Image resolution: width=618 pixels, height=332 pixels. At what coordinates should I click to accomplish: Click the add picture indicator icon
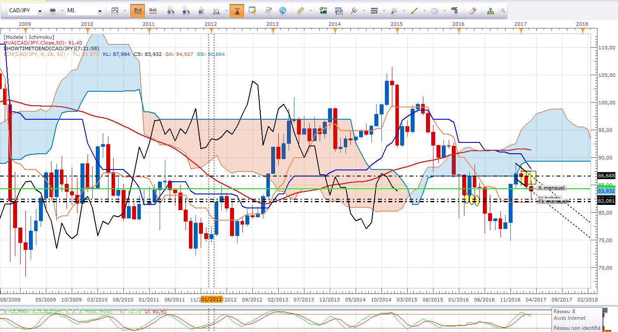323,10
